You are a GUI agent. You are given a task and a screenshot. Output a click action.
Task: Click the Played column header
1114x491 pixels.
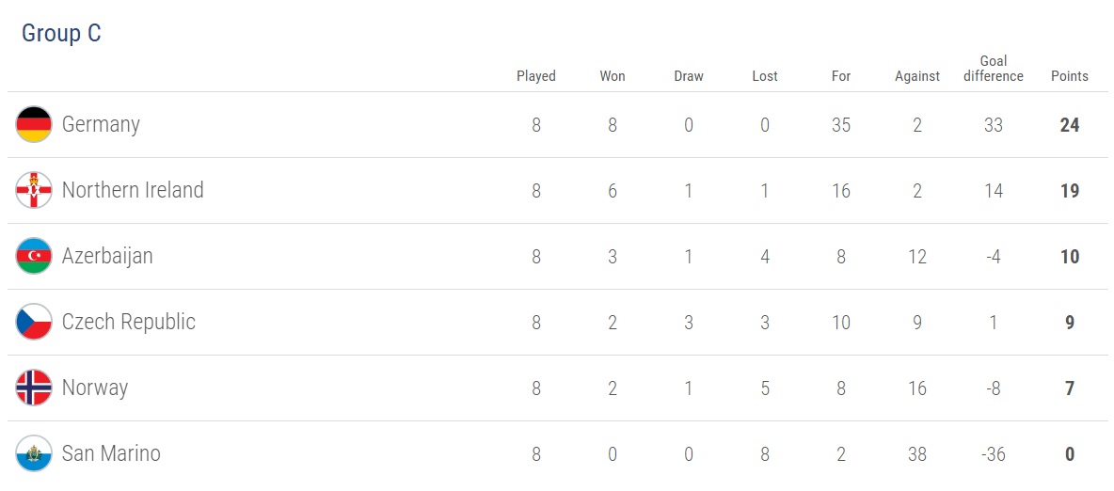pos(536,76)
